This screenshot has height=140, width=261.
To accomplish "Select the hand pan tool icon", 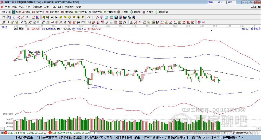I will click(88, 17).
